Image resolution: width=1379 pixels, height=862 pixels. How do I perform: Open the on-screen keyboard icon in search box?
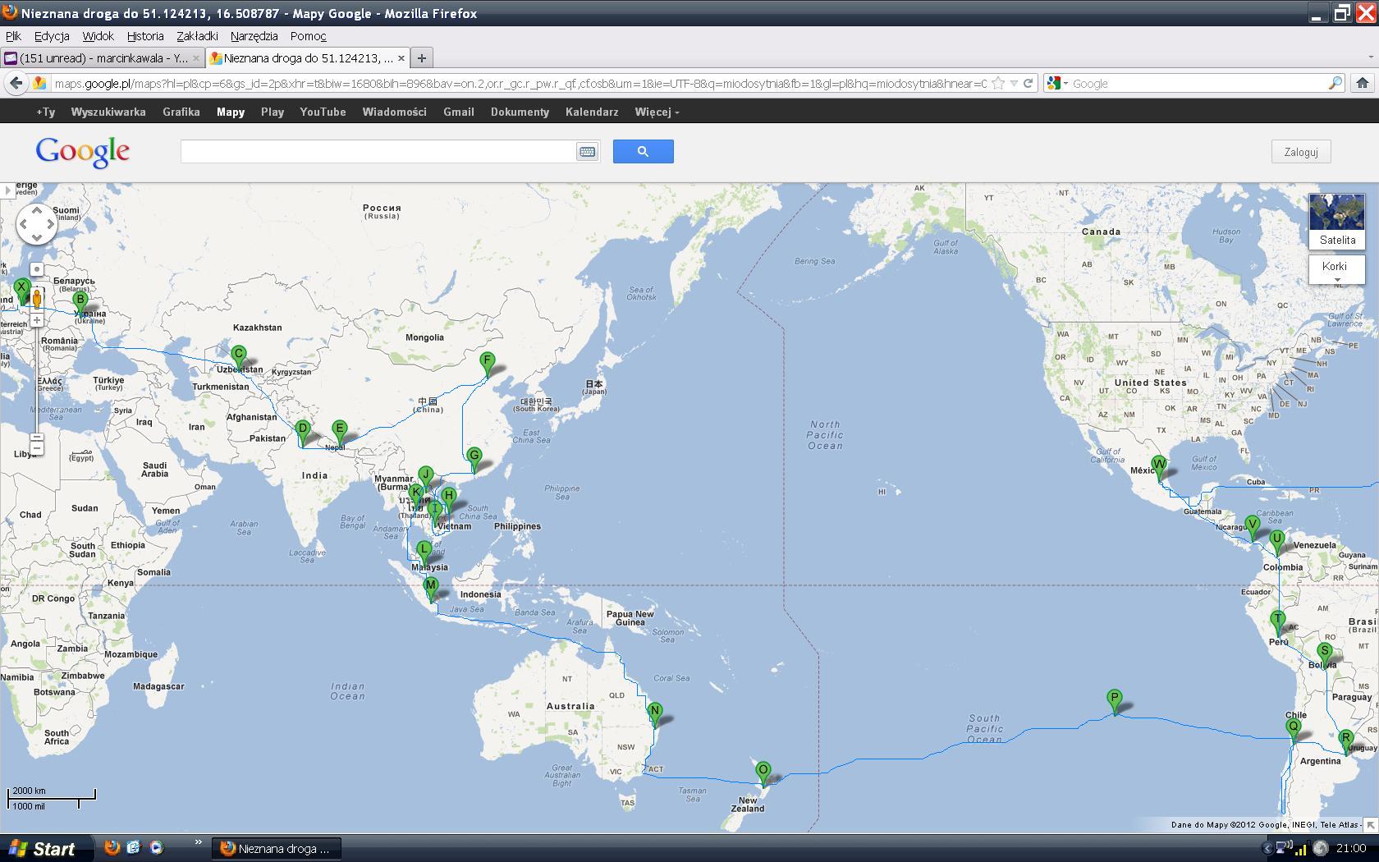[x=587, y=152]
